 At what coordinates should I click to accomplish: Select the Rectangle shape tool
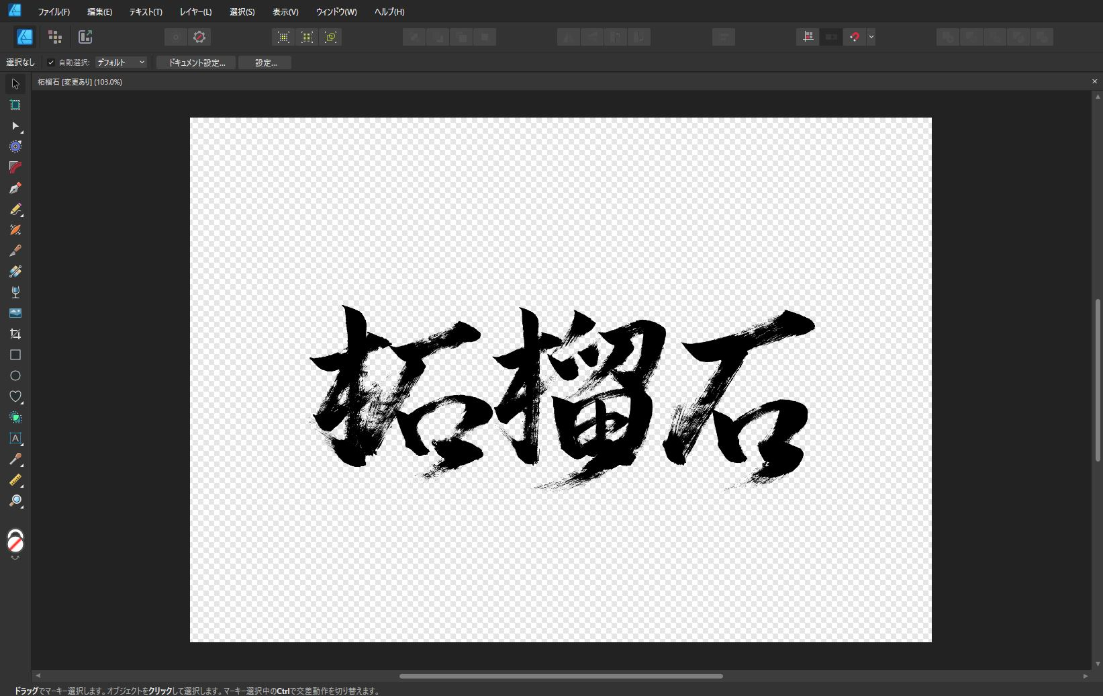[x=15, y=355]
